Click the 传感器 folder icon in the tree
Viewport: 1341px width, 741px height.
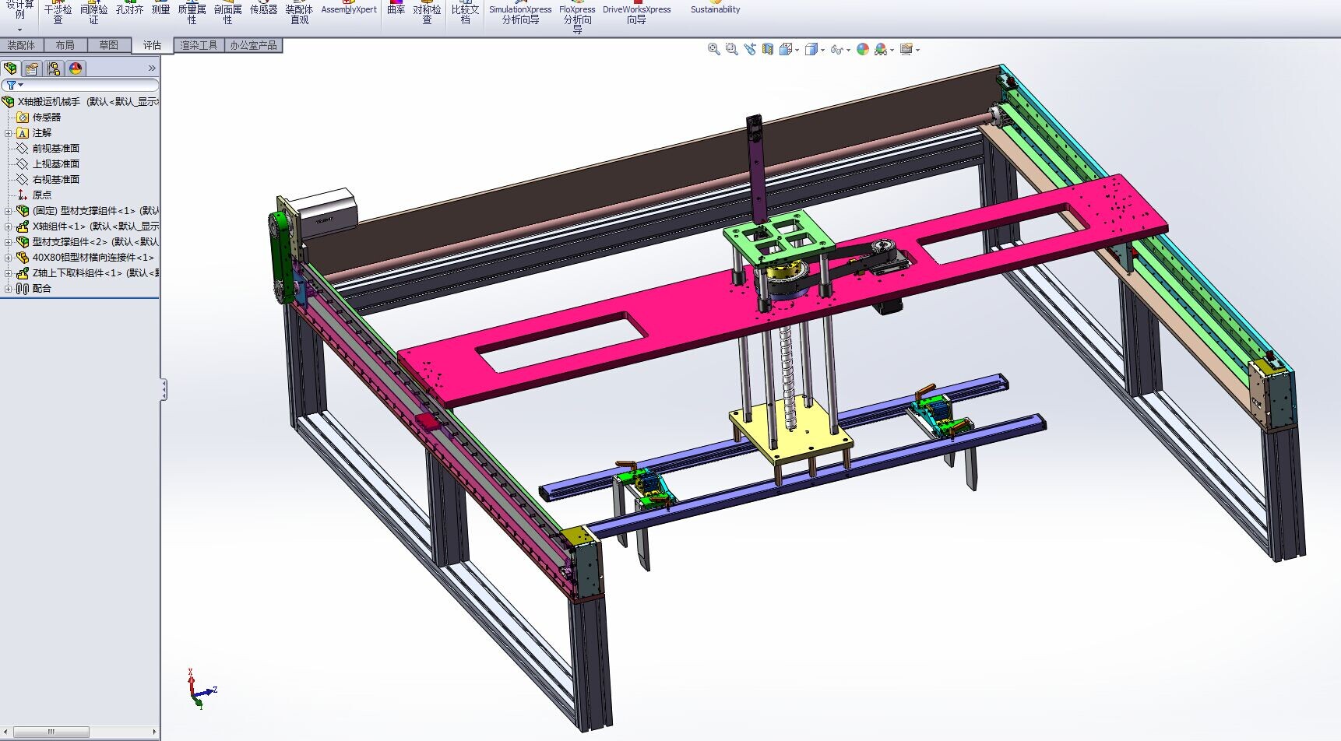23,118
